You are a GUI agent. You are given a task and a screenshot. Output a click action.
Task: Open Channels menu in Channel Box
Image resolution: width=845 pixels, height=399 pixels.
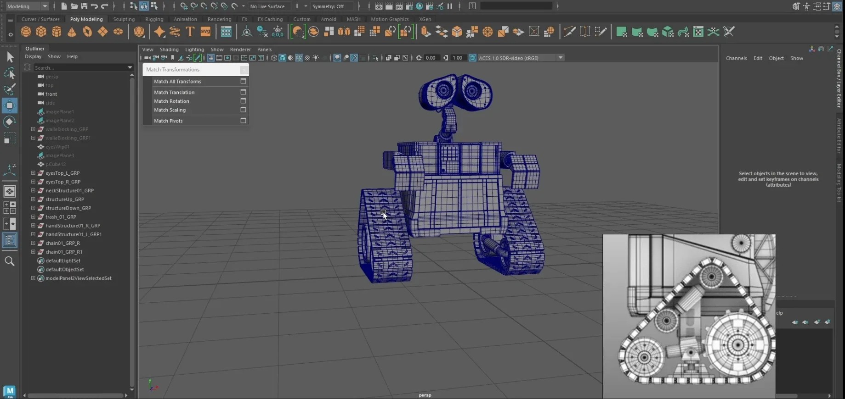(x=736, y=58)
